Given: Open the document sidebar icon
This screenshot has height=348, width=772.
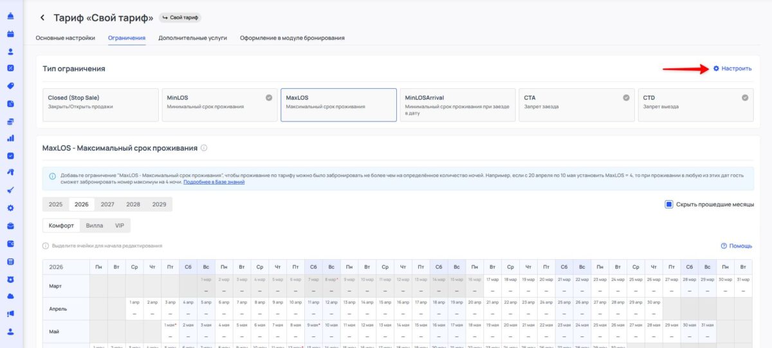Looking at the screenshot, I should point(10,103).
